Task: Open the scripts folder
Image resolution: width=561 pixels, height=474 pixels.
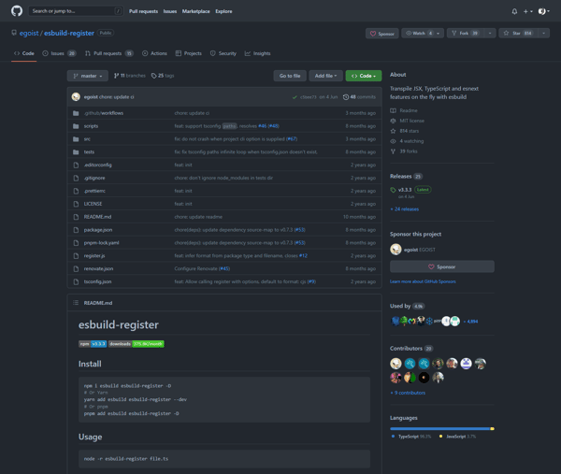Action: (91, 126)
